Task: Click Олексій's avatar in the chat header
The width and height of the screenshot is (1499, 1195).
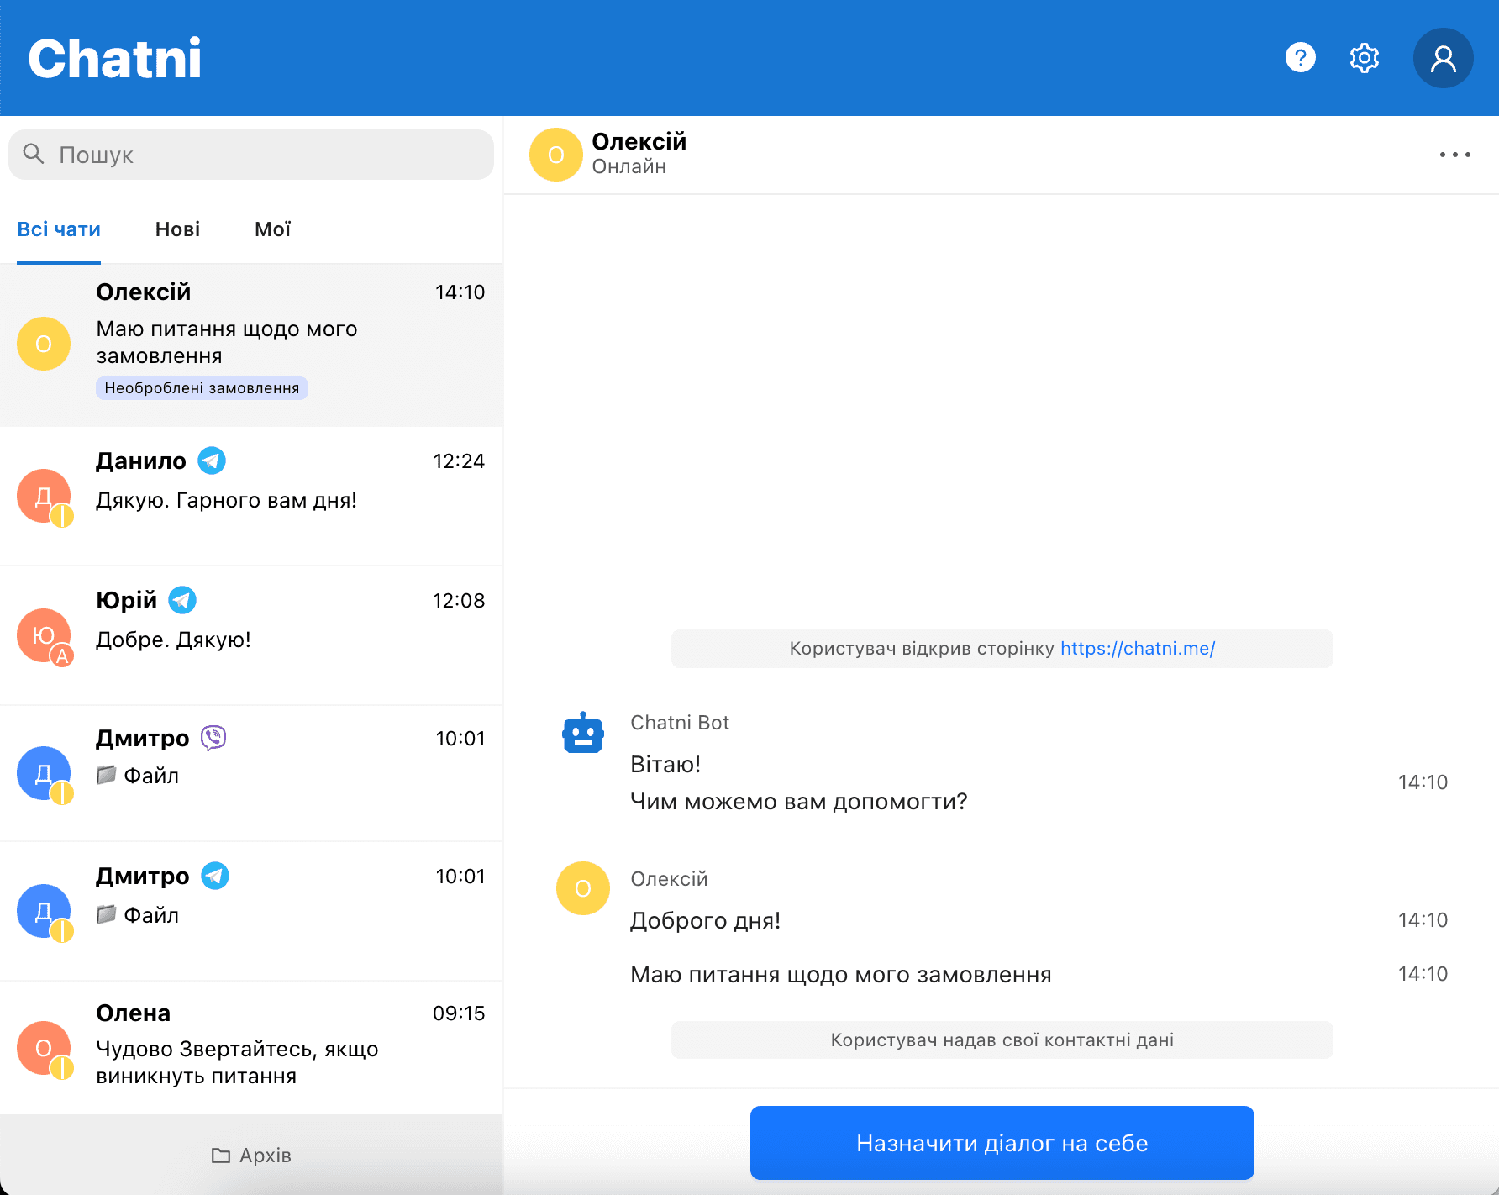Action: click(555, 155)
